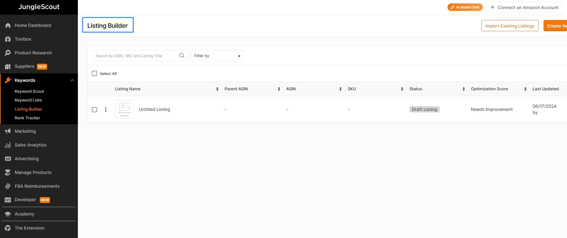Open Keyword Lists in sidebar
This screenshot has height=238, width=567.
pos(28,100)
